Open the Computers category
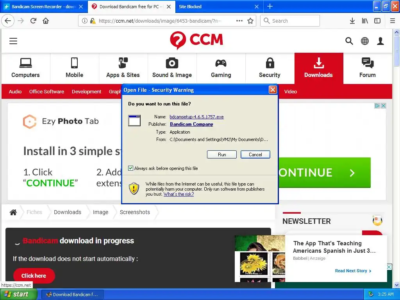This screenshot has height=300, width=400. [25, 68]
